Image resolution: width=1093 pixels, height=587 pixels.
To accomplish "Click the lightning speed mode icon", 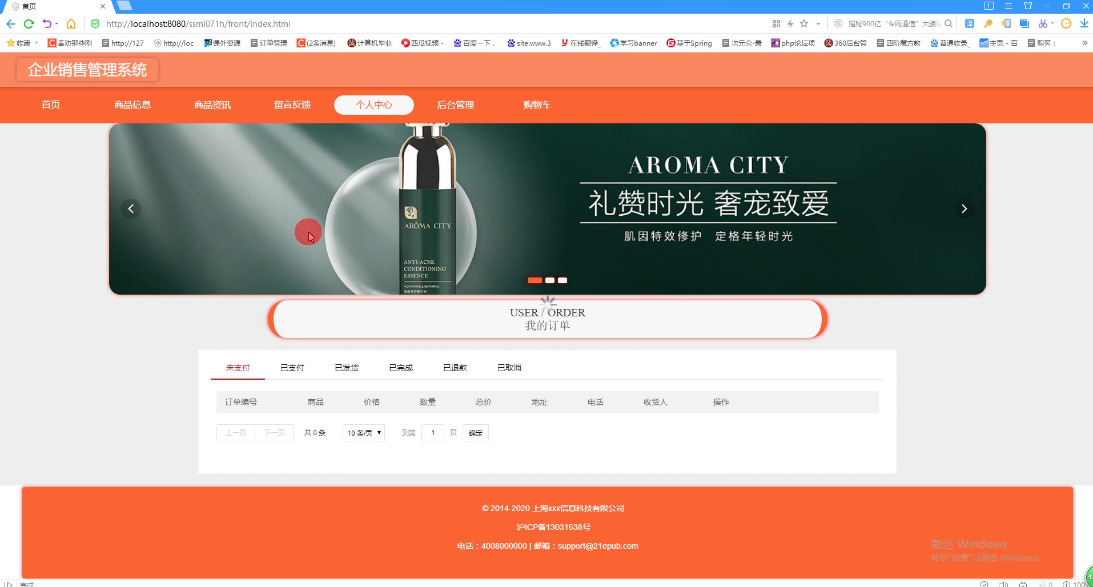I will click(790, 24).
